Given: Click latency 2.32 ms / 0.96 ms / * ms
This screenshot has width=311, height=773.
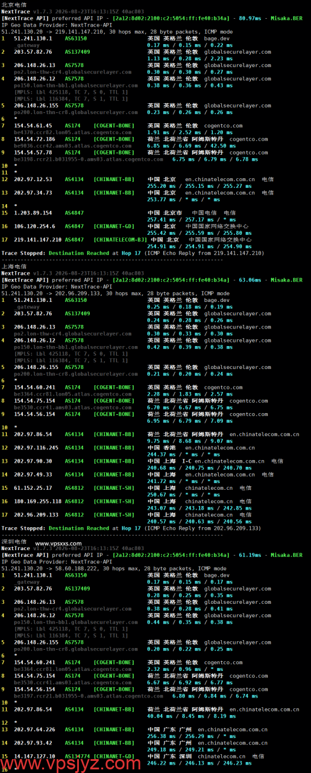Looking at the screenshot, I should pos(184,669).
